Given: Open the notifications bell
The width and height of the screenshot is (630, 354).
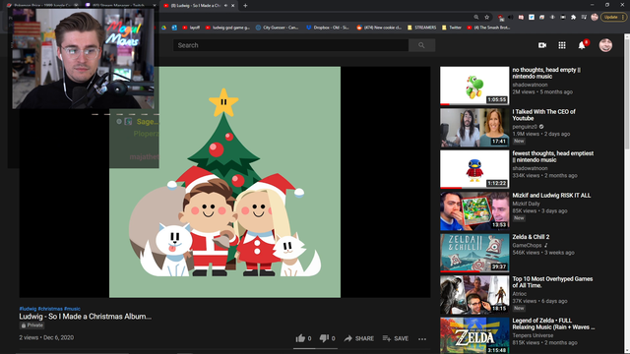Looking at the screenshot, I should (582, 45).
